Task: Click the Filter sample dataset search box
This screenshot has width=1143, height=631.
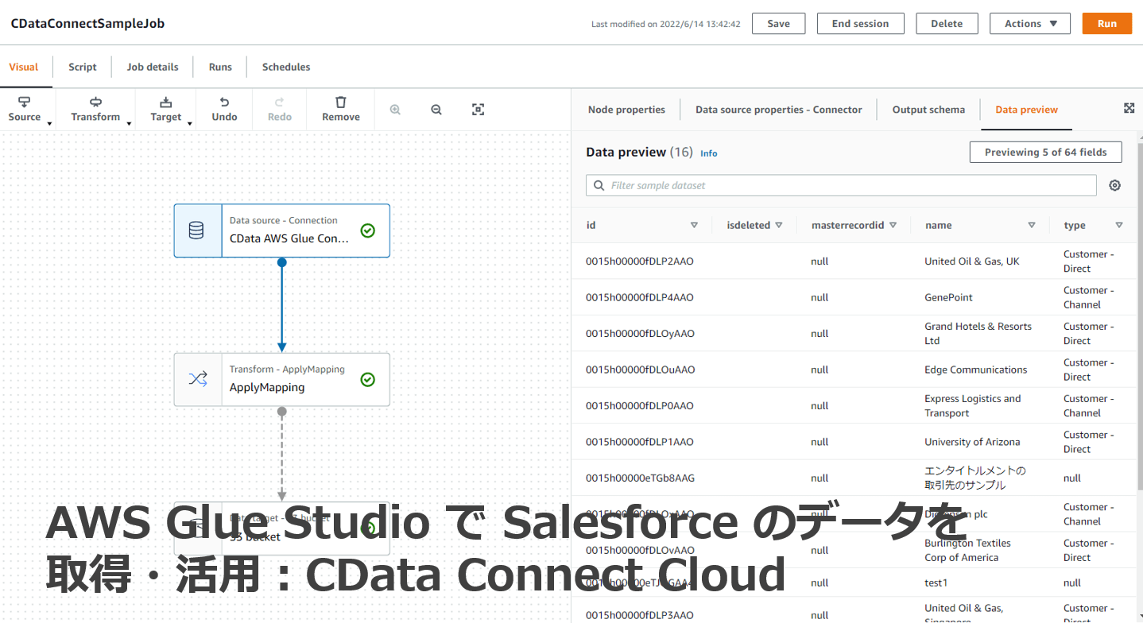Action: tap(840, 185)
